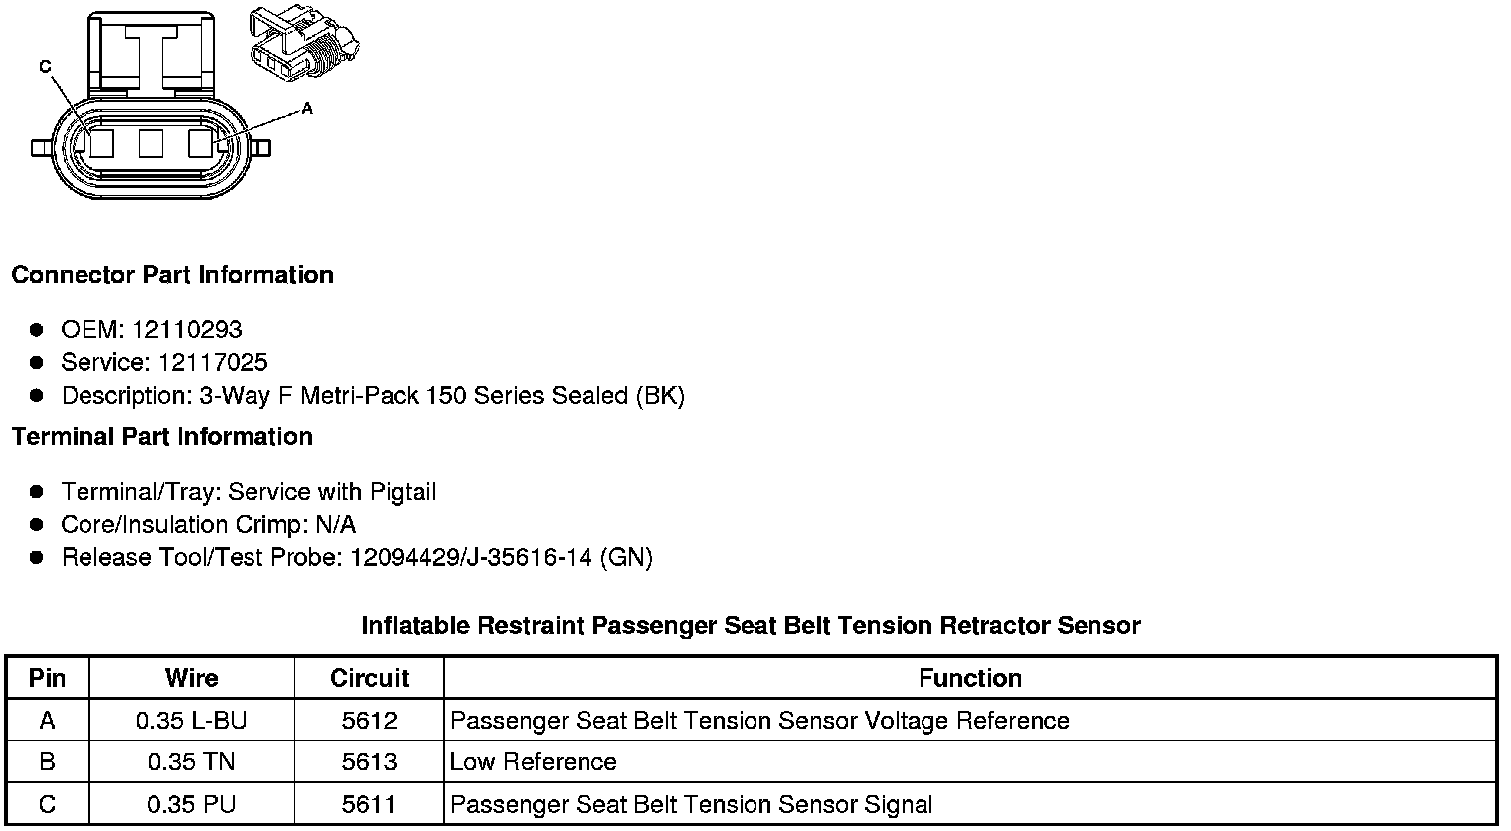Select the pin label C on the diagram
This screenshot has width=1511, height=831.
45,67
